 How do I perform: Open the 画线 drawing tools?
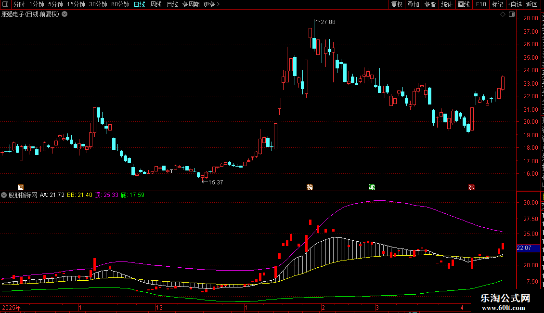464,4
